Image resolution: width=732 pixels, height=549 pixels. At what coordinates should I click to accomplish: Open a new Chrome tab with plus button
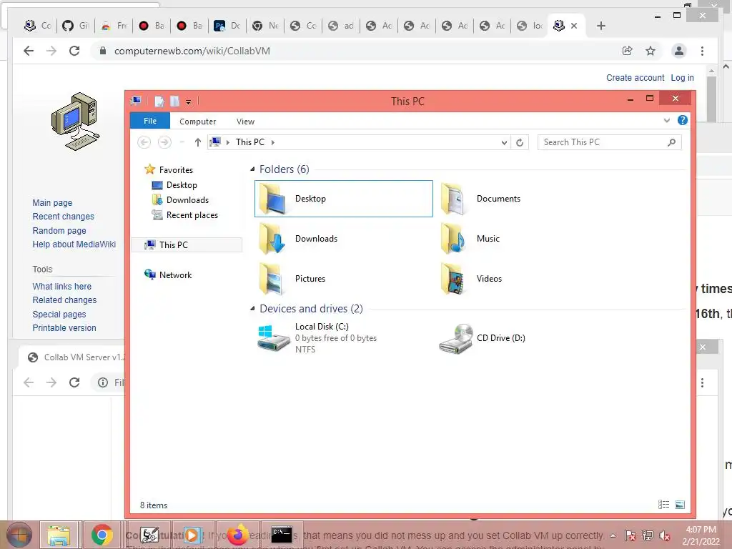tap(600, 26)
